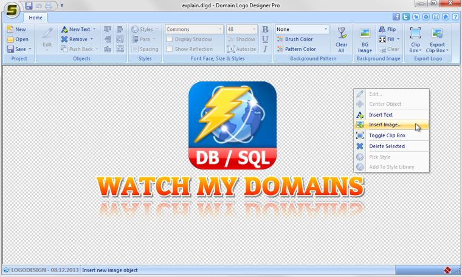Screen dimensions: 462x277
Task: Choose the Pattern Color
Action: [x=297, y=49]
